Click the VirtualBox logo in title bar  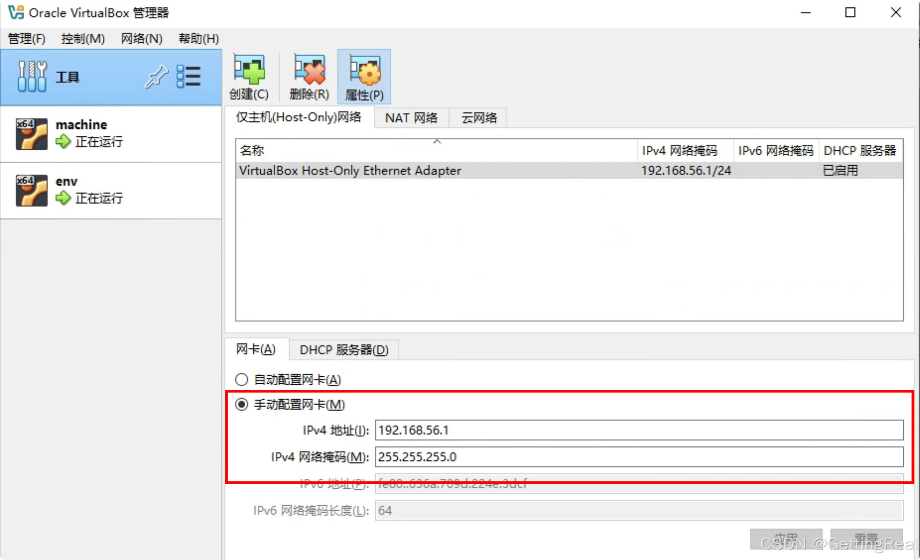(x=16, y=13)
